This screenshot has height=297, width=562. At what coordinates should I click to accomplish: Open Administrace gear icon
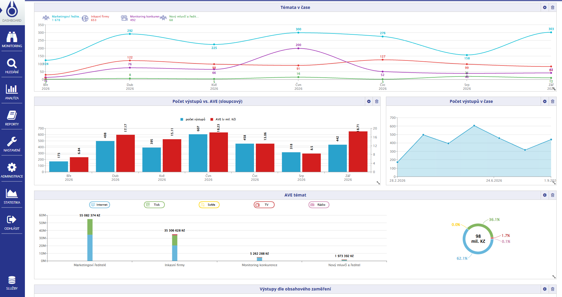coord(12,167)
